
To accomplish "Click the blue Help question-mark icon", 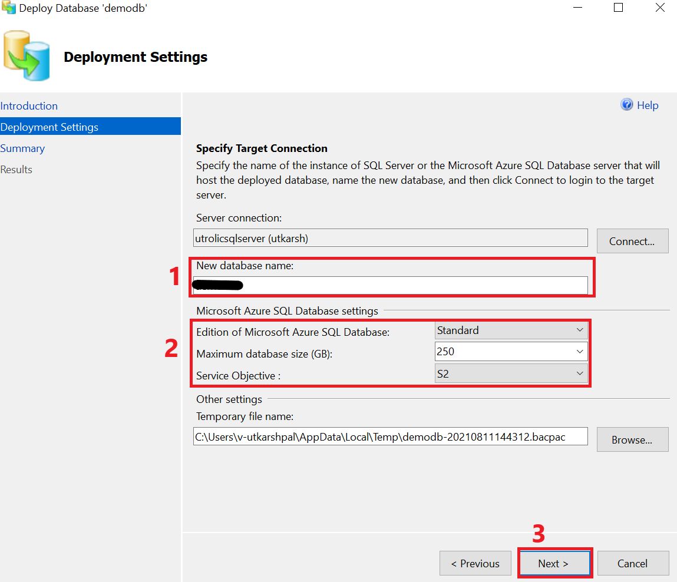I will tap(626, 104).
